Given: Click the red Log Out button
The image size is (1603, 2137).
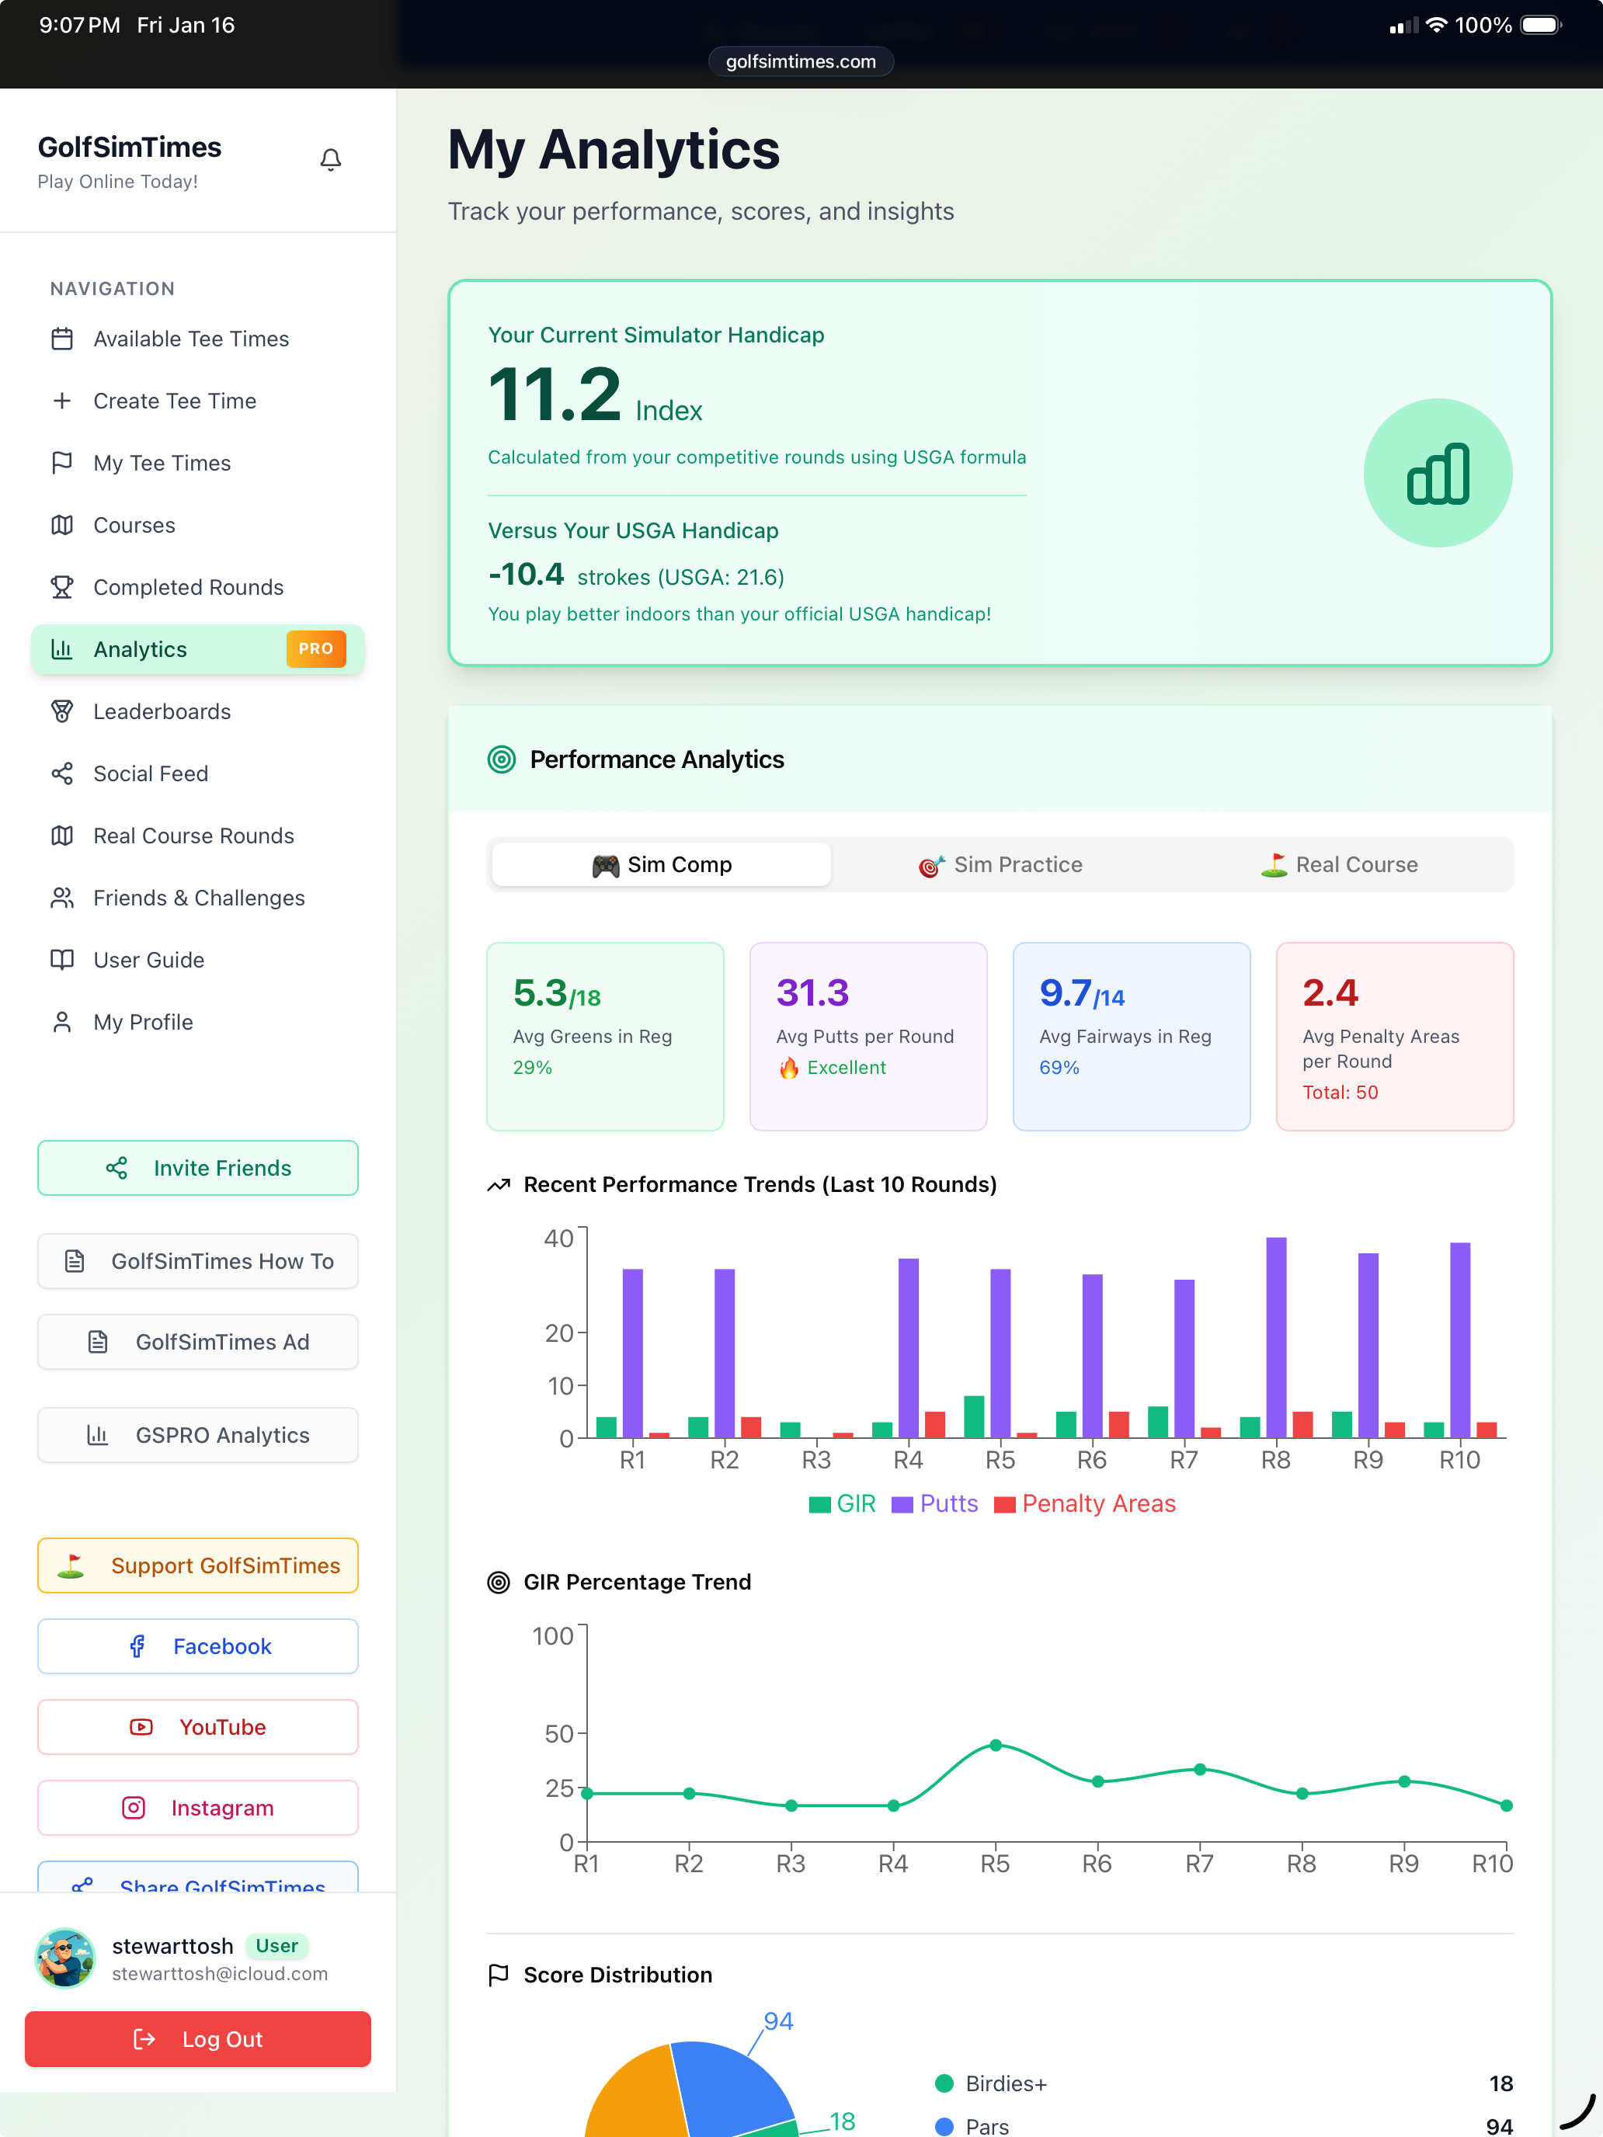Looking at the screenshot, I should (197, 2039).
